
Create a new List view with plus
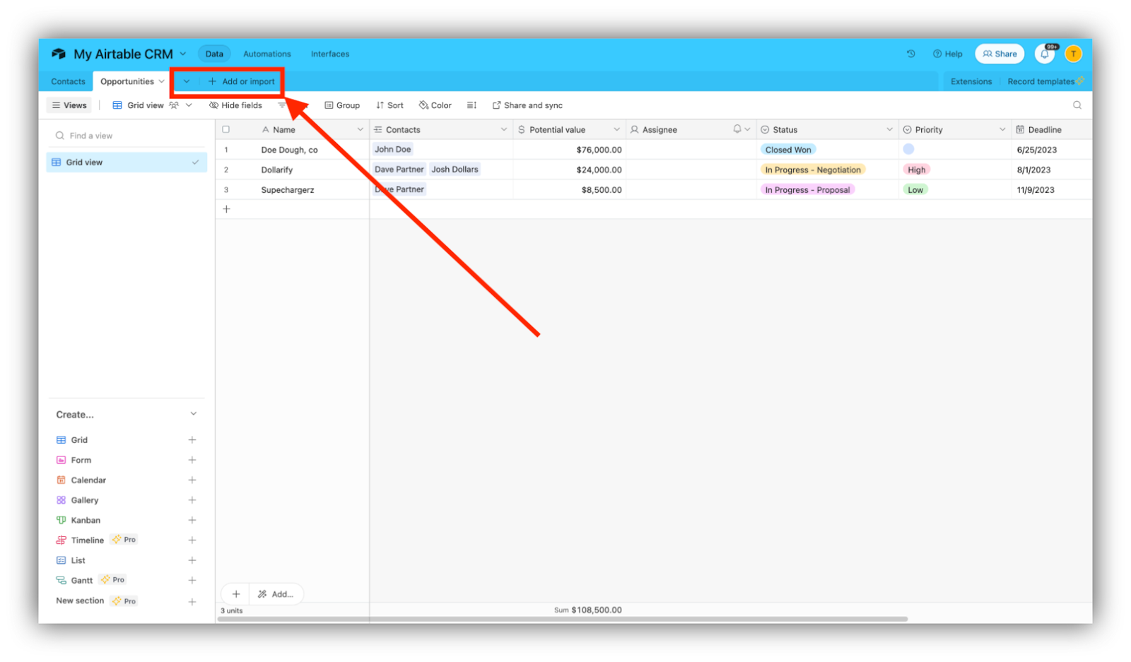(x=192, y=560)
